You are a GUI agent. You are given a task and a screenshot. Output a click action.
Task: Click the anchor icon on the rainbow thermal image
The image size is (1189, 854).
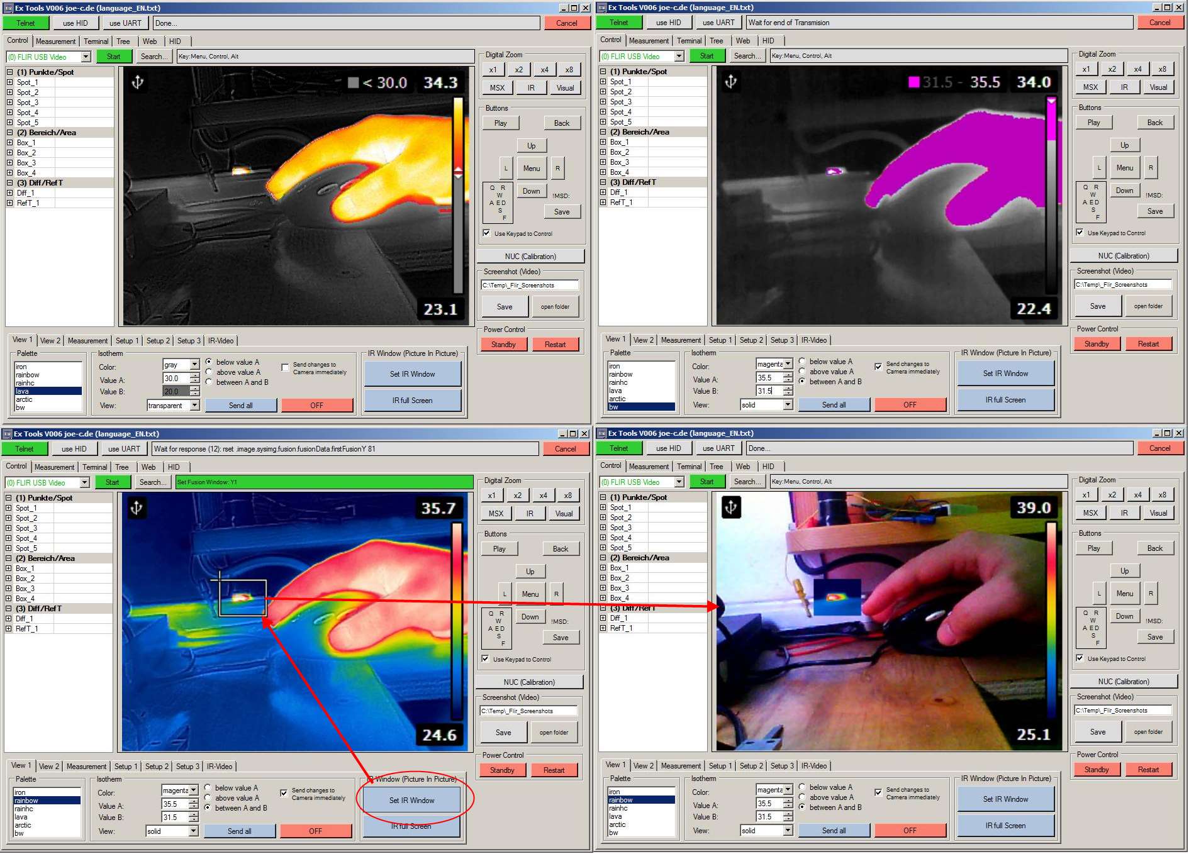tap(137, 508)
